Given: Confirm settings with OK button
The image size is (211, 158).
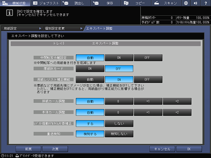Looking at the screenshot, I should 189,149.
